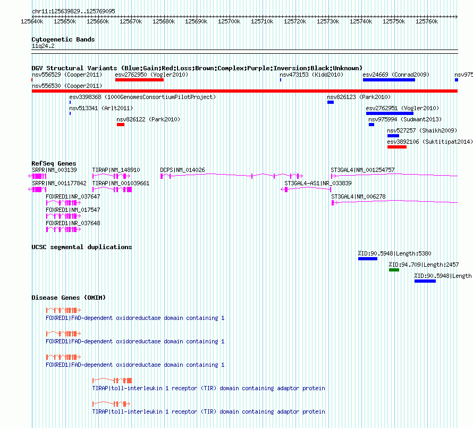Image resolution: width=473 pixels, height=428 pixels.
Task: Click the TIRAP|NM_001039661 gene model
Action: click(x=112, y=189)
